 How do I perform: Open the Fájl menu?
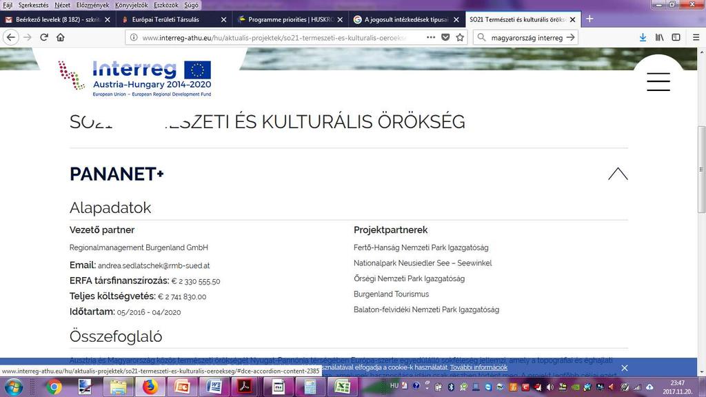[x=7, y=5]
